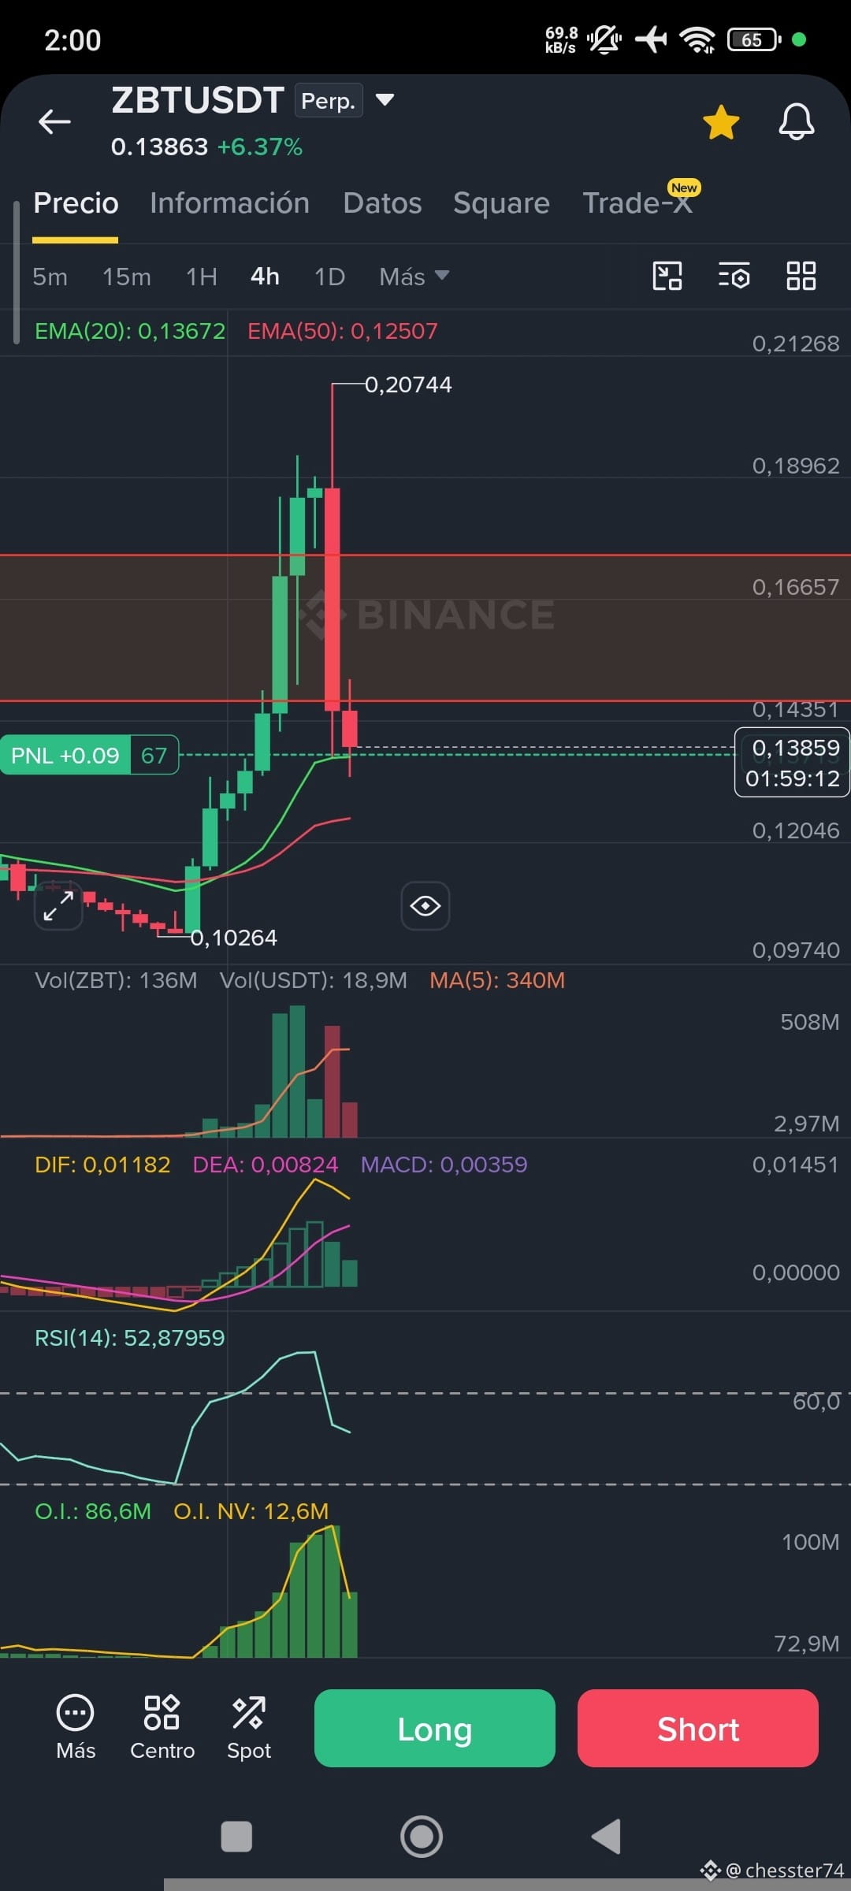Go back using the left arrow
This screenshot has width=851, height=1891.
click(54, 121)
